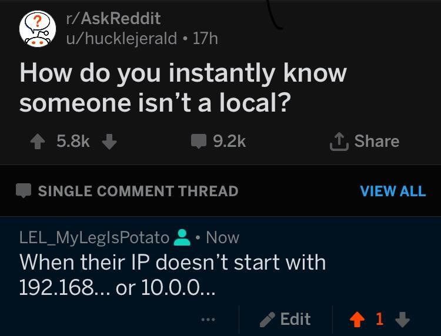
Task: Click the teal user flair icon
Action: (182, 237)
